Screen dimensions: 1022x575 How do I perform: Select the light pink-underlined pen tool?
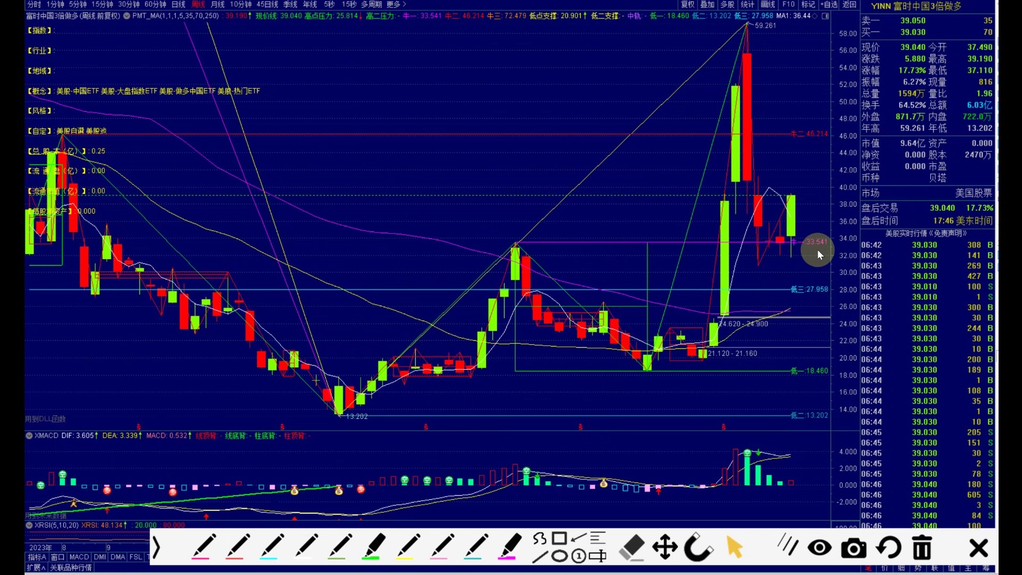pyautogui.click(x=441, y=547)
